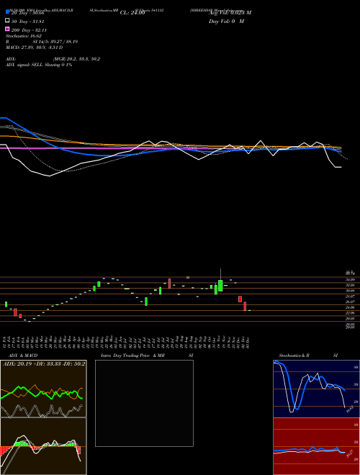
Task: Open the empty Intra Day Trading Price panel
Action: (144, 403)
